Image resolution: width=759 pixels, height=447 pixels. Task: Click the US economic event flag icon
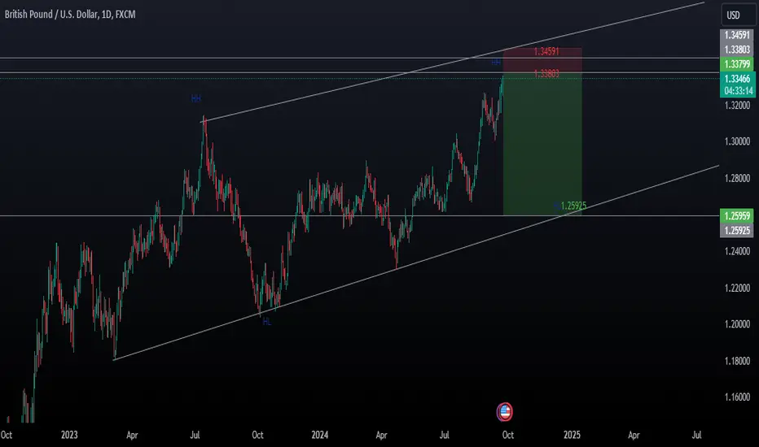click(x=504, y=412)
